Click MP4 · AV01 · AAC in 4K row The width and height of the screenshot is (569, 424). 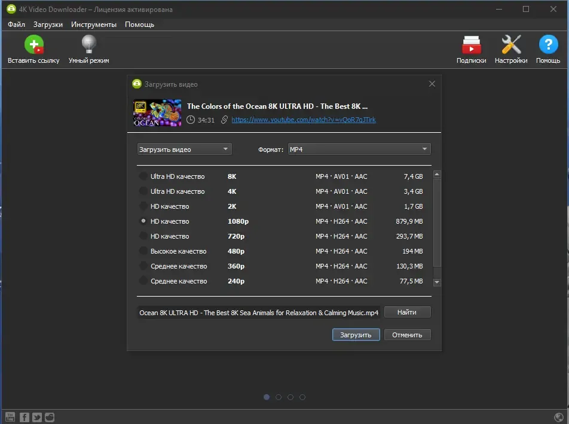pyautogui.click(x=341, y=191)
